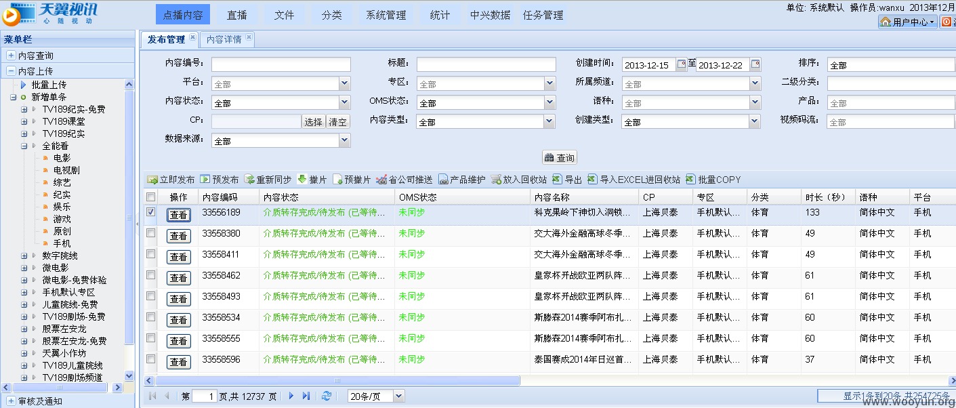Screen dimensions: 956x408
Task: Click 查看 button for row 33558596
Action: [x=179, y=362]
